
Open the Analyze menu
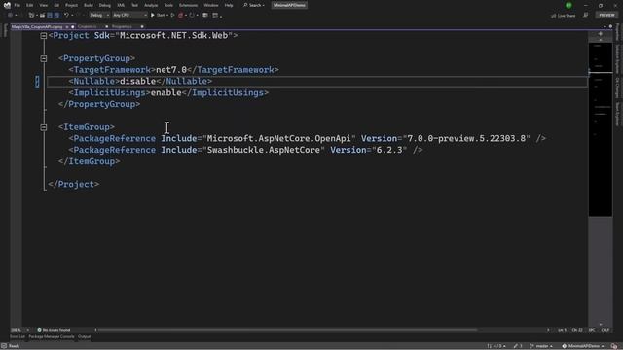point(151,5)
